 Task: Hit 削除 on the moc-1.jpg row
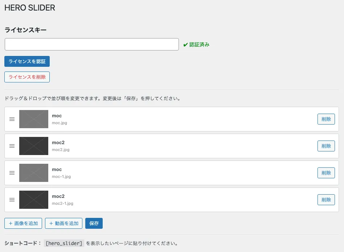(326, 173)
